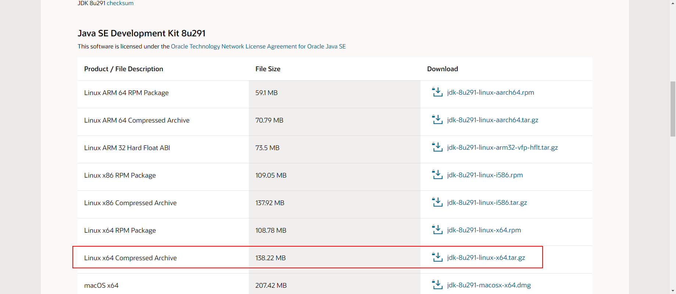The height and width of the screenshot is (294, 676).
Task: Open Oracle Technology Network License Agreement link
Action: (258, 47)
